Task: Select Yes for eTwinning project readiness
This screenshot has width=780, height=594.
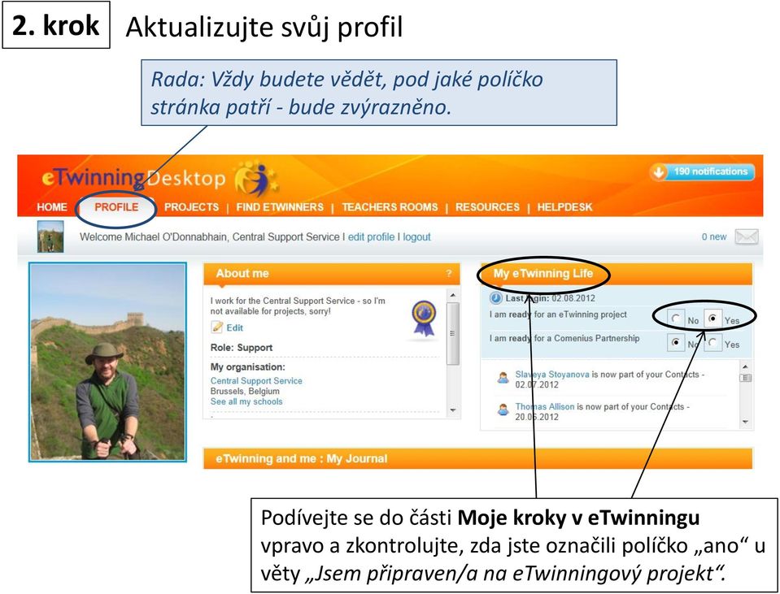Action: (x=712, y=319)
